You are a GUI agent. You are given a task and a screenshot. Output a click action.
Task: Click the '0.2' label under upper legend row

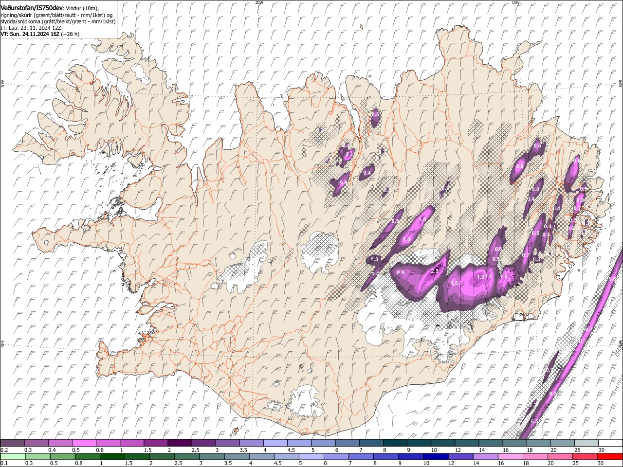(4, 450)
